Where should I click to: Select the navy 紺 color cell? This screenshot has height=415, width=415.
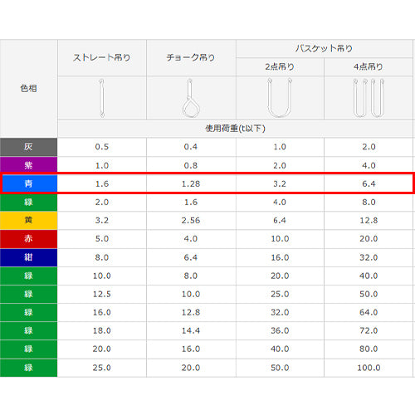click(x=29, y=257)
